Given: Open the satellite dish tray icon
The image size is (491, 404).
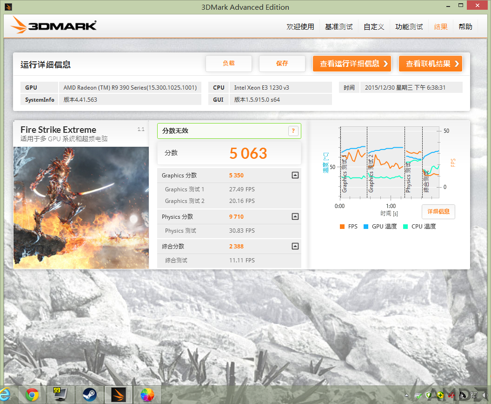Looking at the screenshot, I should 463,395.
